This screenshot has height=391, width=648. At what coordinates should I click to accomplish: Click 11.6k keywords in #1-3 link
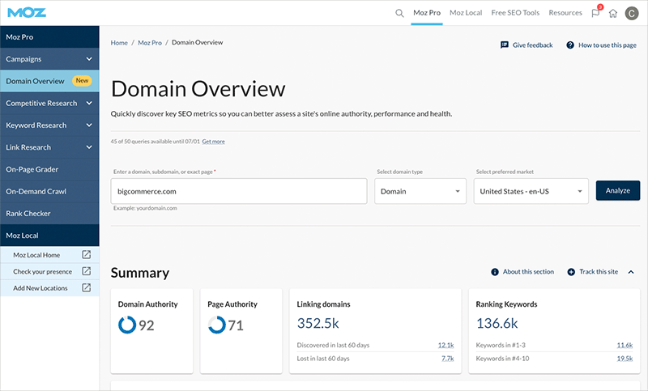[x=625, y=345]
